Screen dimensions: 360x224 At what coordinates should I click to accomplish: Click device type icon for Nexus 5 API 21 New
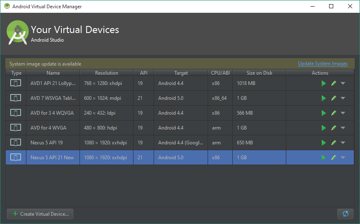point(16,157)
